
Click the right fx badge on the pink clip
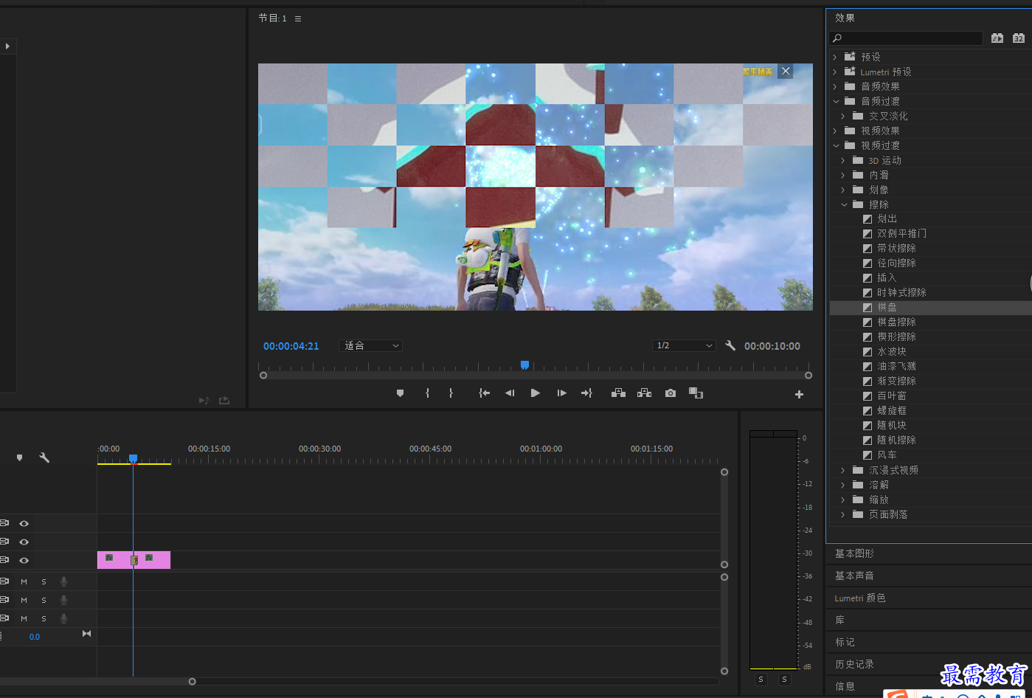[149, 558]
